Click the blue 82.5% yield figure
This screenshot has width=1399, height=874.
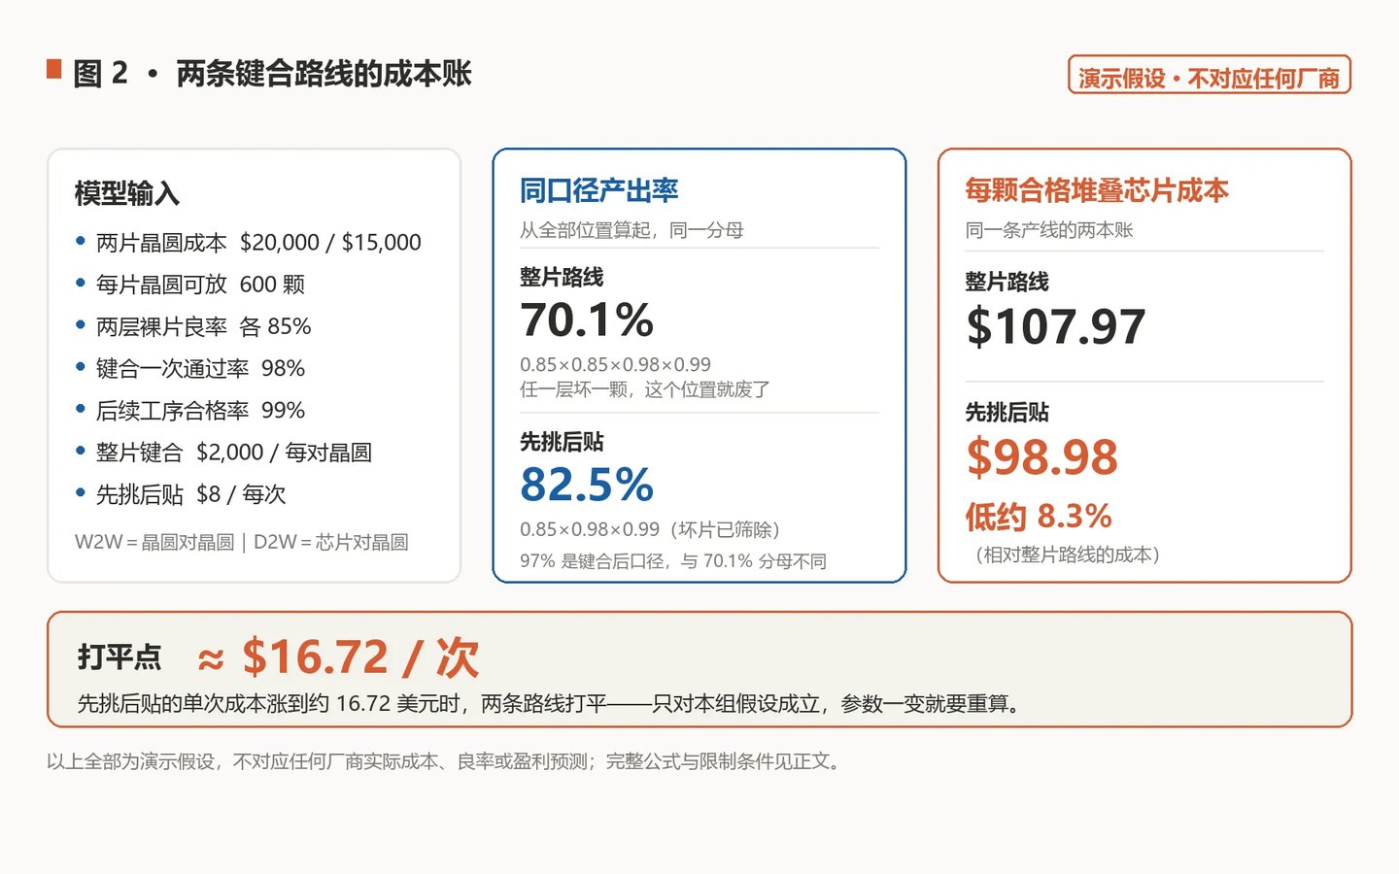587,485
